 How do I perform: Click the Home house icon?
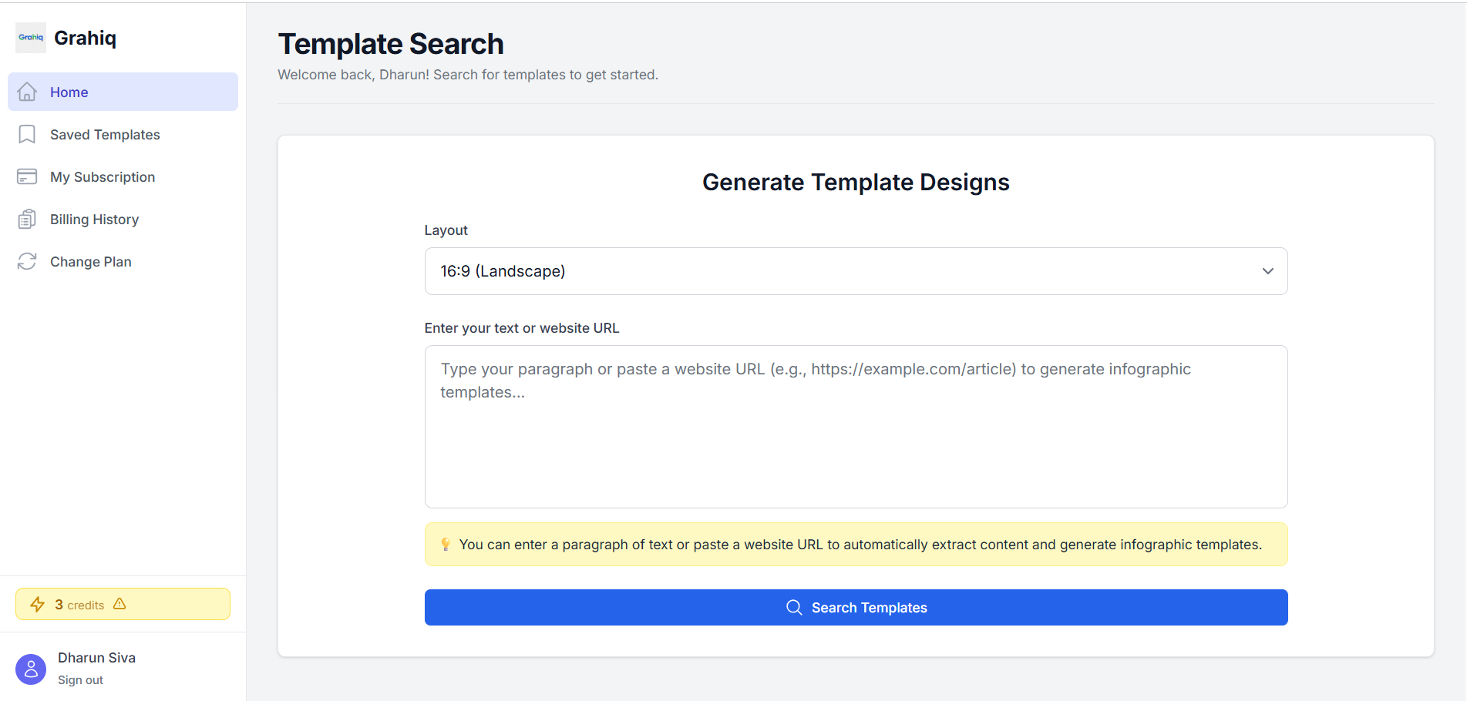click(x=27, y=92)
